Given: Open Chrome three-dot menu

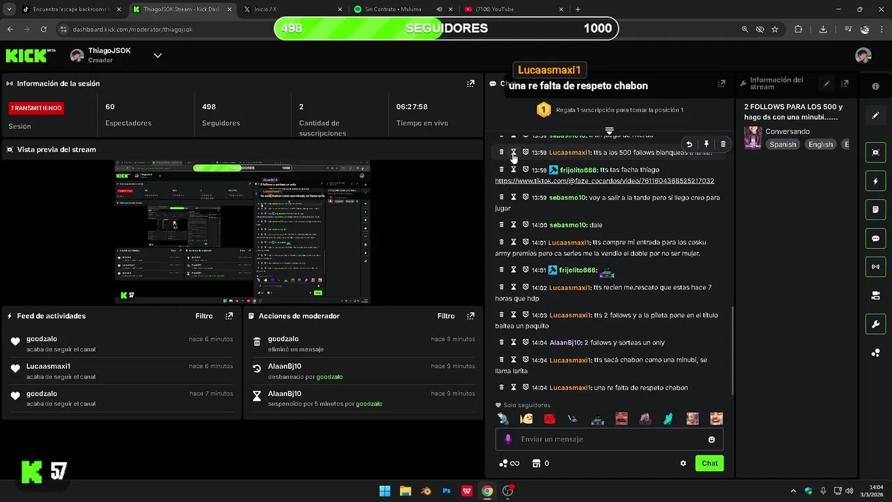Looking at the screenshot, I should coord(882,29).
